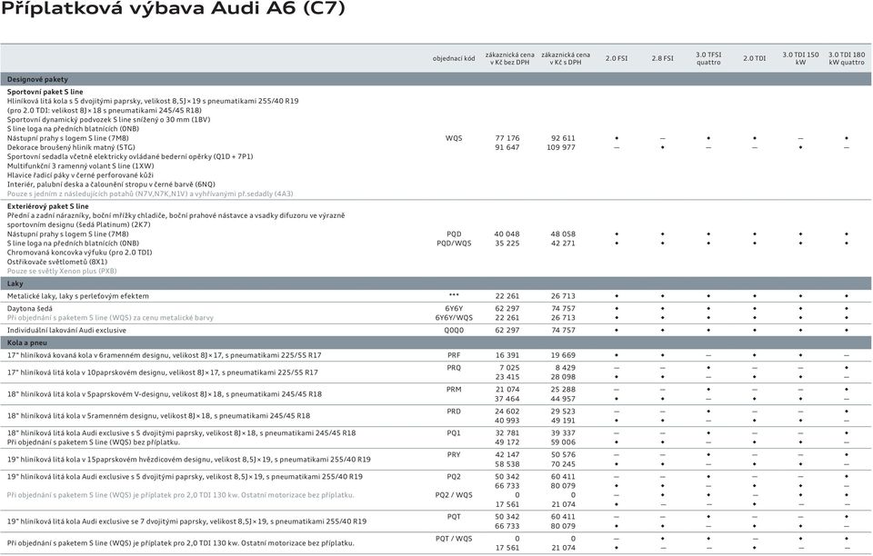Click the row 'Individuální lakování Audi exclusive'
This screenshot has height=556, width=873.
click(x=436, y=331)
